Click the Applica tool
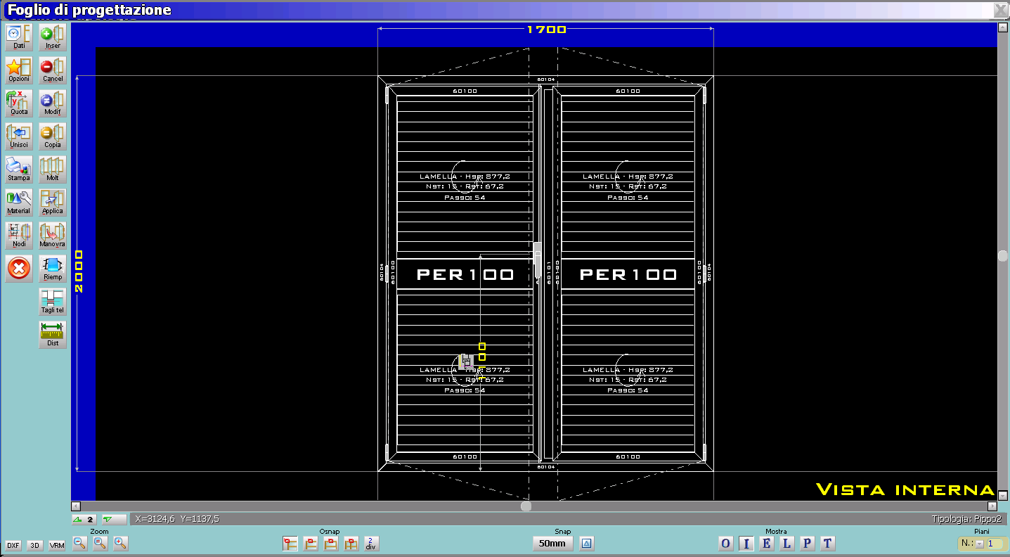 coord(53,203)
